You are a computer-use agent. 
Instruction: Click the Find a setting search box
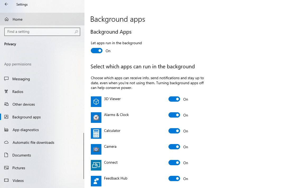pyautogui.click(x=42, y=32)
